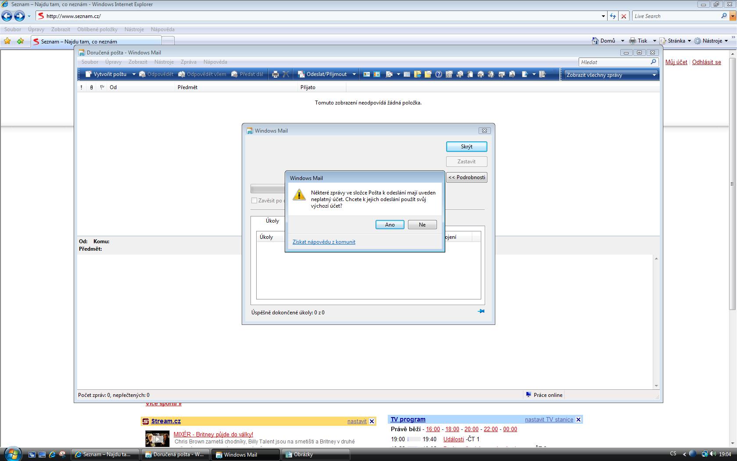Open the address bar history dropdown
This screenshot has height=461, width=737.
pyautogui.click(x=603, y=16)
